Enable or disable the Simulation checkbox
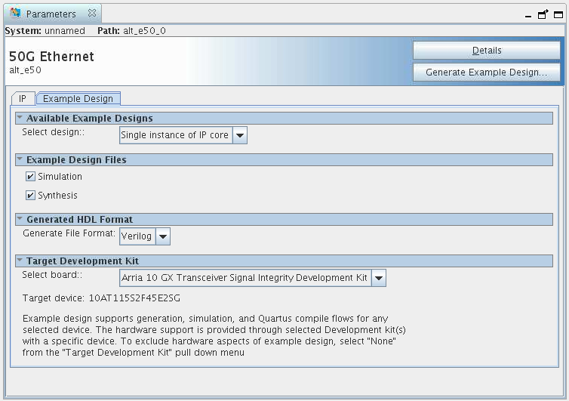569x401 pixels. tap(30, 177)
